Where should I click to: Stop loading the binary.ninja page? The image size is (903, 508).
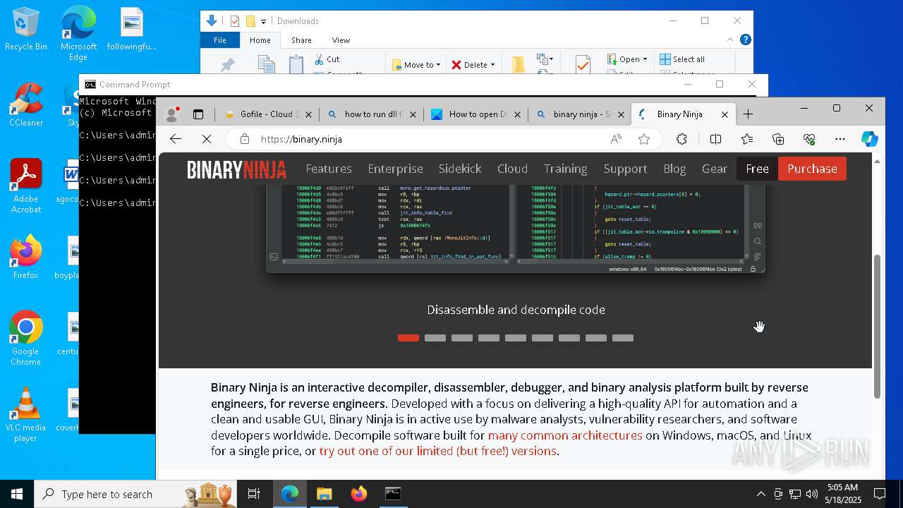pos(206,139)
